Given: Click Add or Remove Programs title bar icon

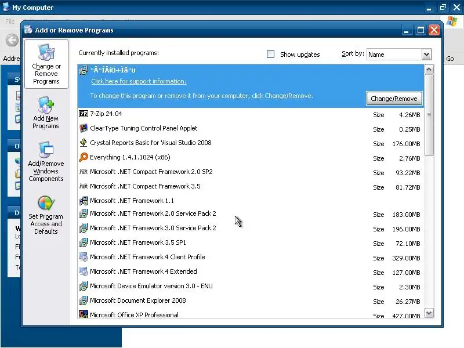Looking at the screenshot, I should tap(28, 30).
